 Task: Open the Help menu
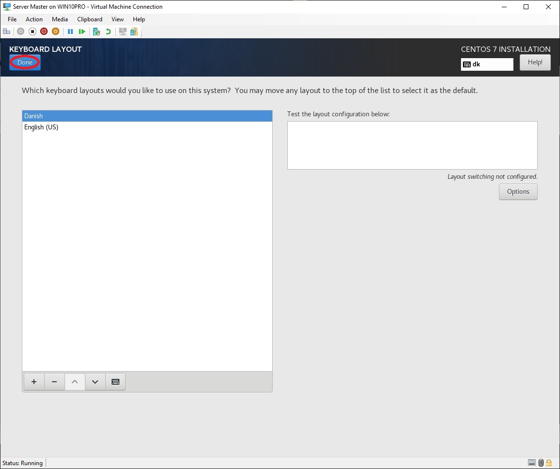tap(139, 19)
